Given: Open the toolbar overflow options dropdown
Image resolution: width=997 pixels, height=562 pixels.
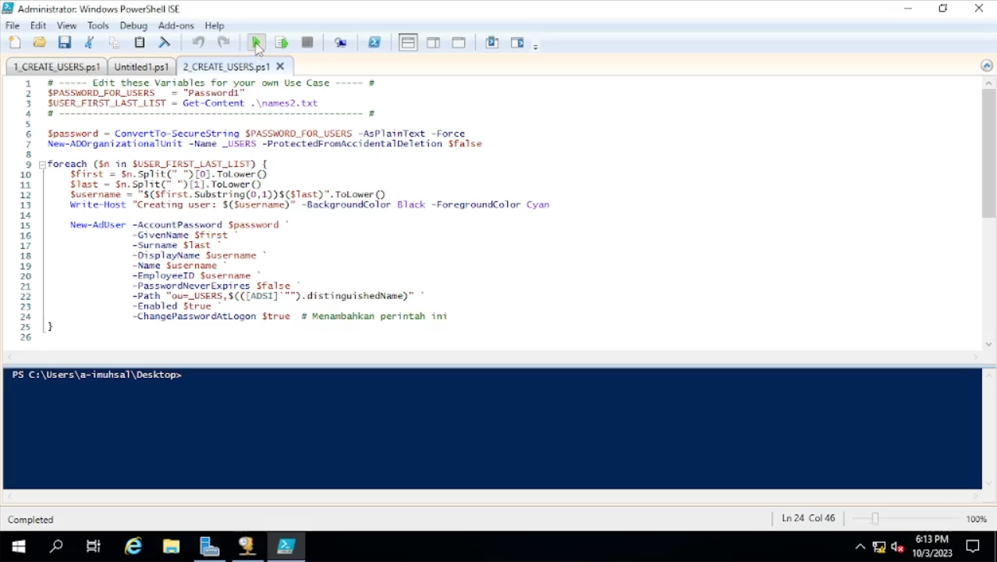Looking at the screenshot, I should point(535,47).
